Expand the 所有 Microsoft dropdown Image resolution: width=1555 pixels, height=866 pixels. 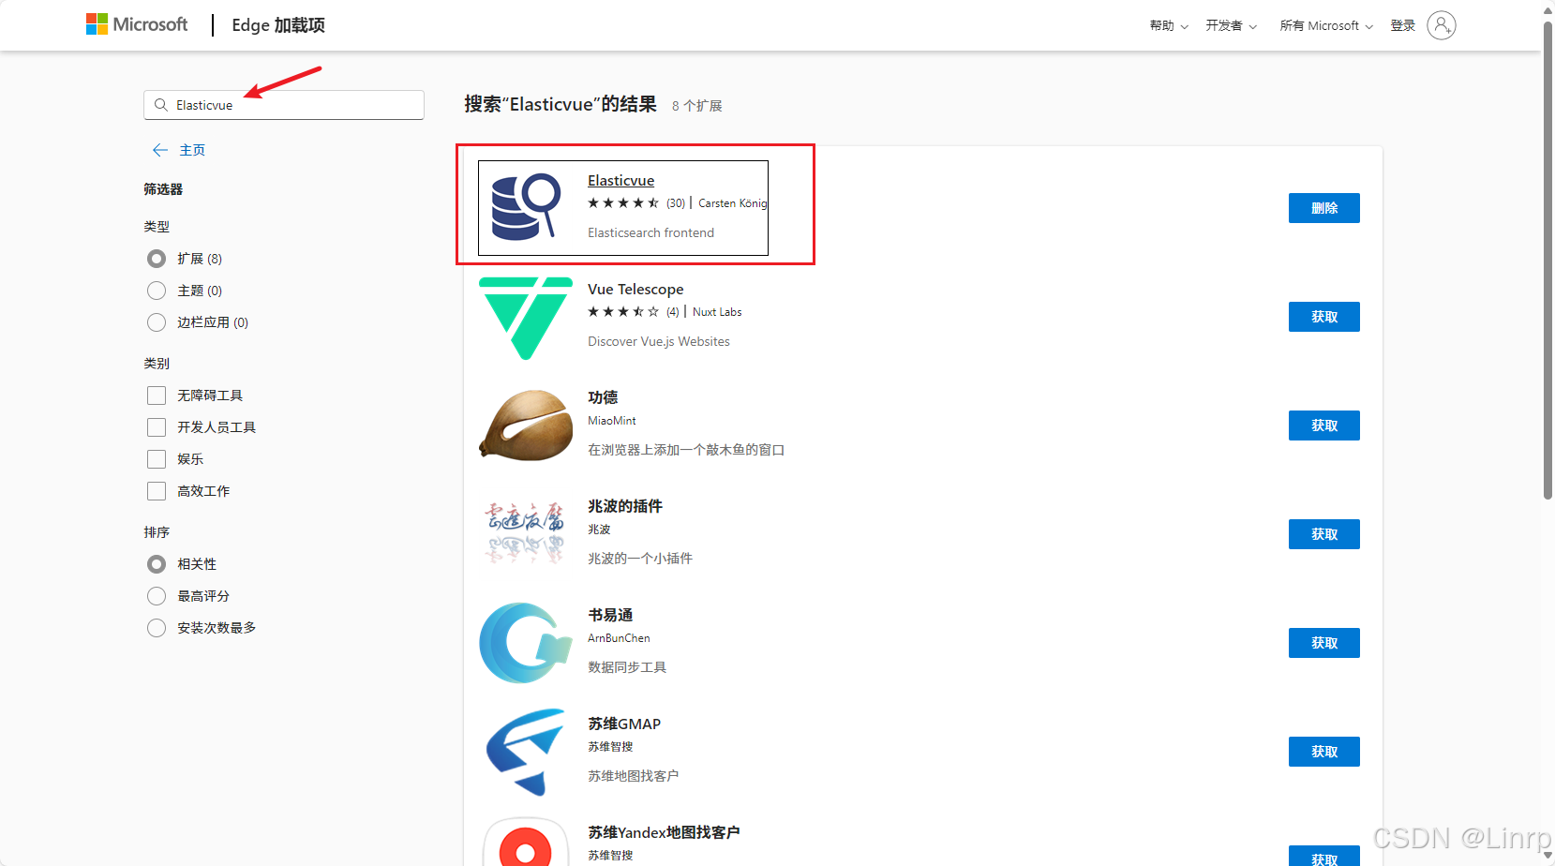point(1326,26)
